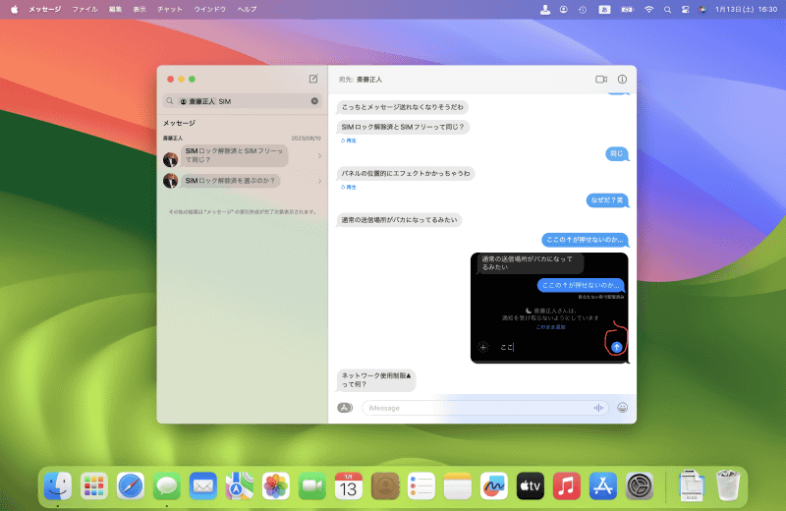Open search result "SIMロック解除済とSIMフリーって同じ？"

point(234,155)
